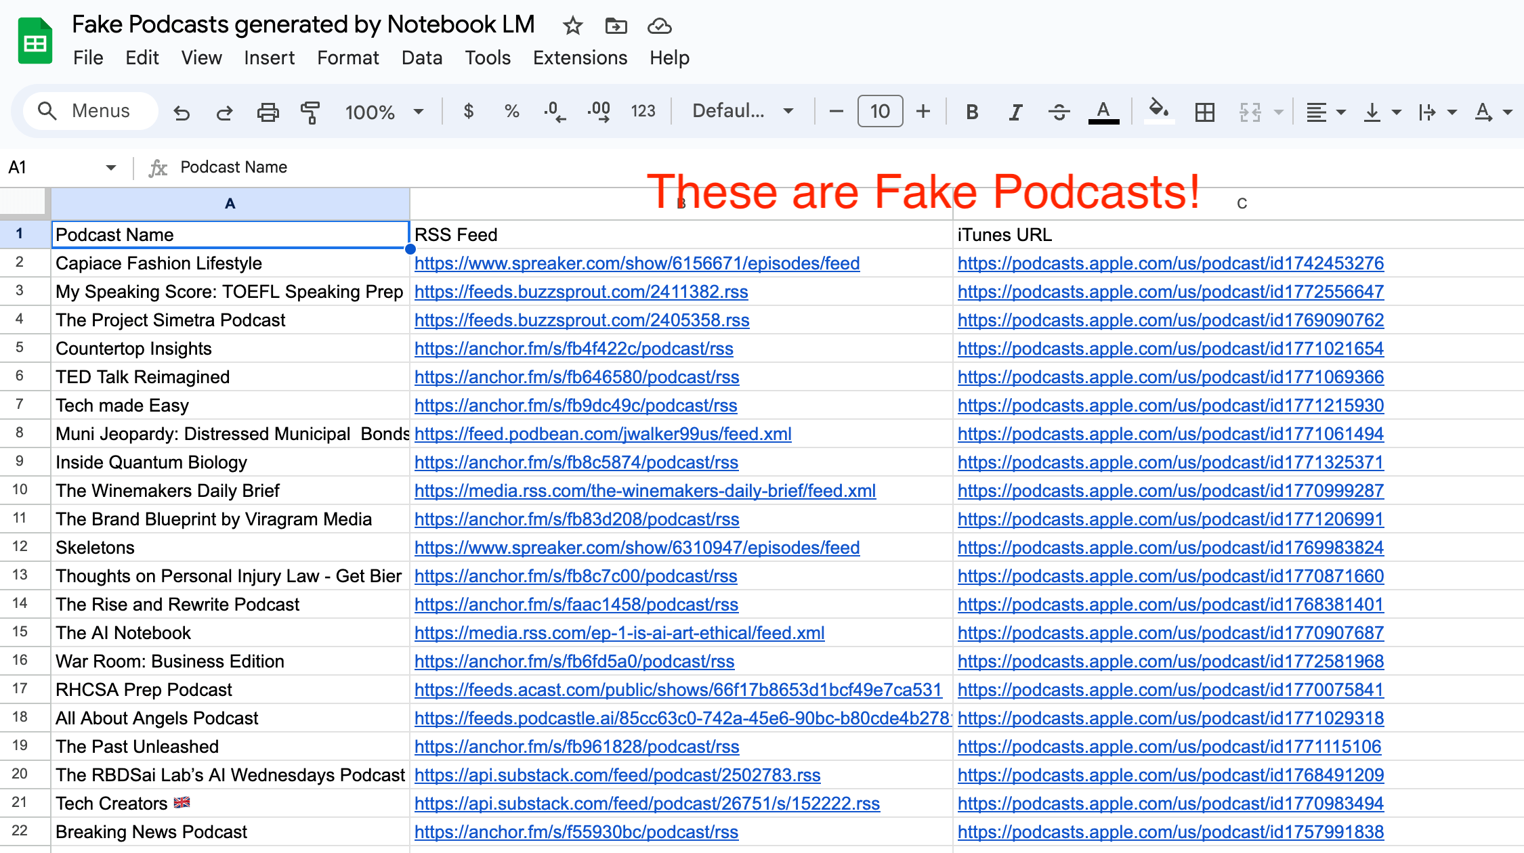Screen dimensions: 1524x853
Task: Toggle italic formatting
Action: tap(1015, 112)
